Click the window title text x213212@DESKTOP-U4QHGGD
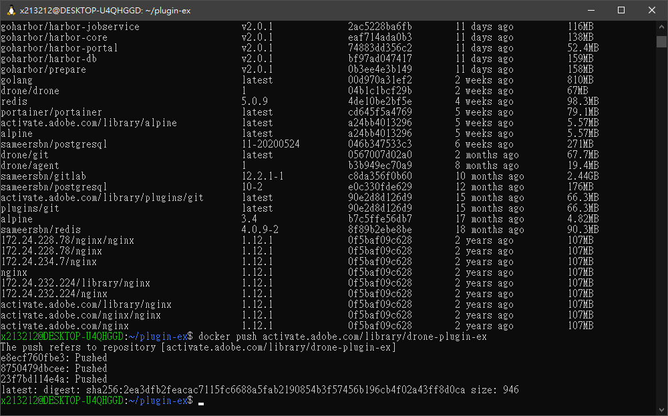Image resolution: width=668 pixels, height=416 pixels. 80,11
